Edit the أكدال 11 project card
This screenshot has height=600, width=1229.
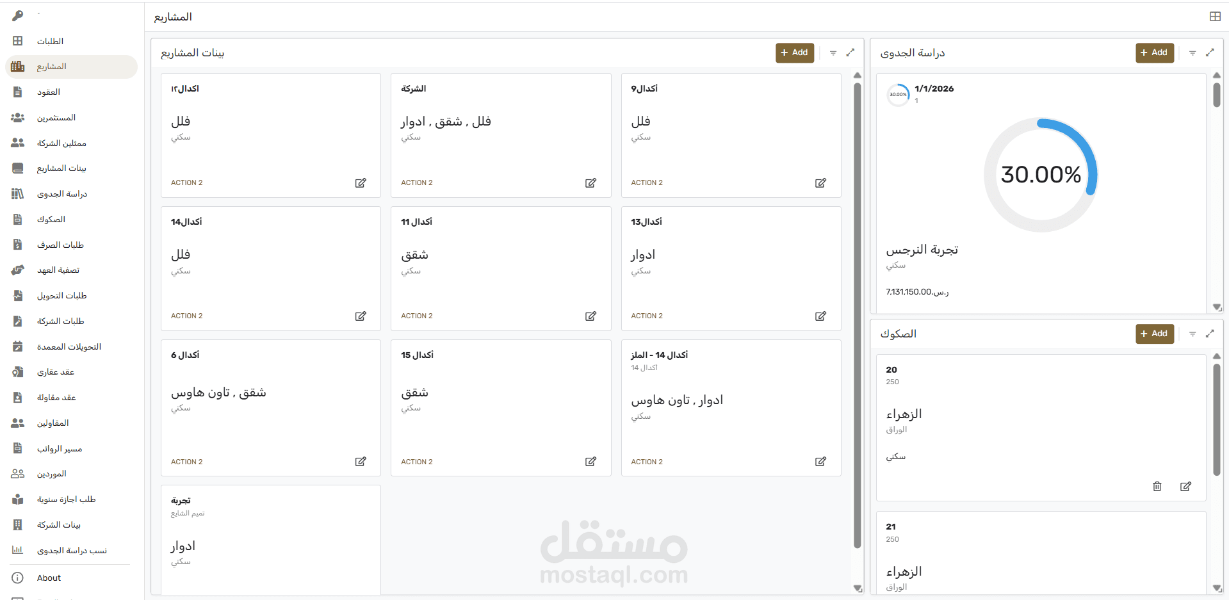(x=590, y=316)
